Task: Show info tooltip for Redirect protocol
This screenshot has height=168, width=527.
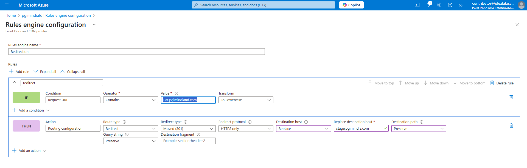Action: pyautogui.click(x=250, y=122)
